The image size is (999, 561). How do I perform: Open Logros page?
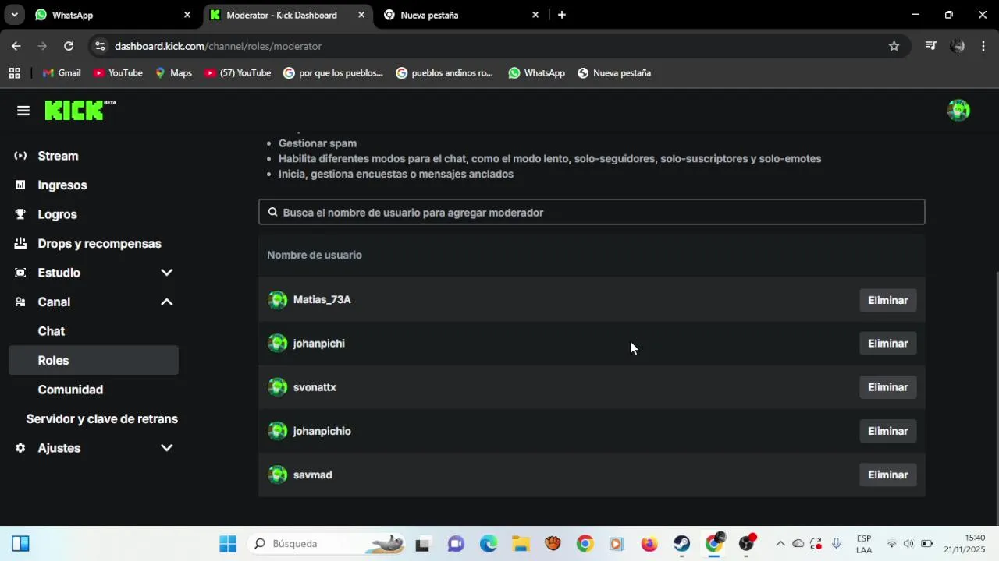pos(57,214)
